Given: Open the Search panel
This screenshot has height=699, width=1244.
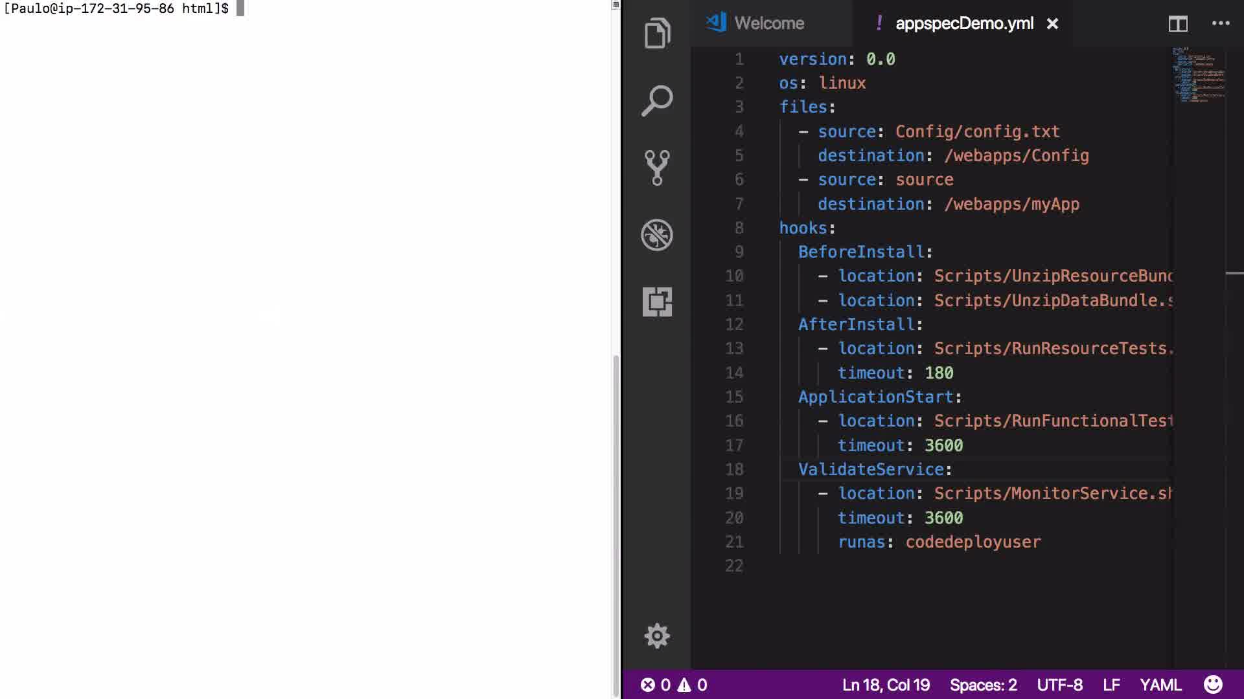Looking at the screenshot, I should click(657, 100).
